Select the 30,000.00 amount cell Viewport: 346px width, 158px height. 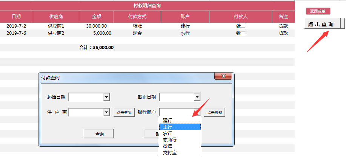(97, 26)
